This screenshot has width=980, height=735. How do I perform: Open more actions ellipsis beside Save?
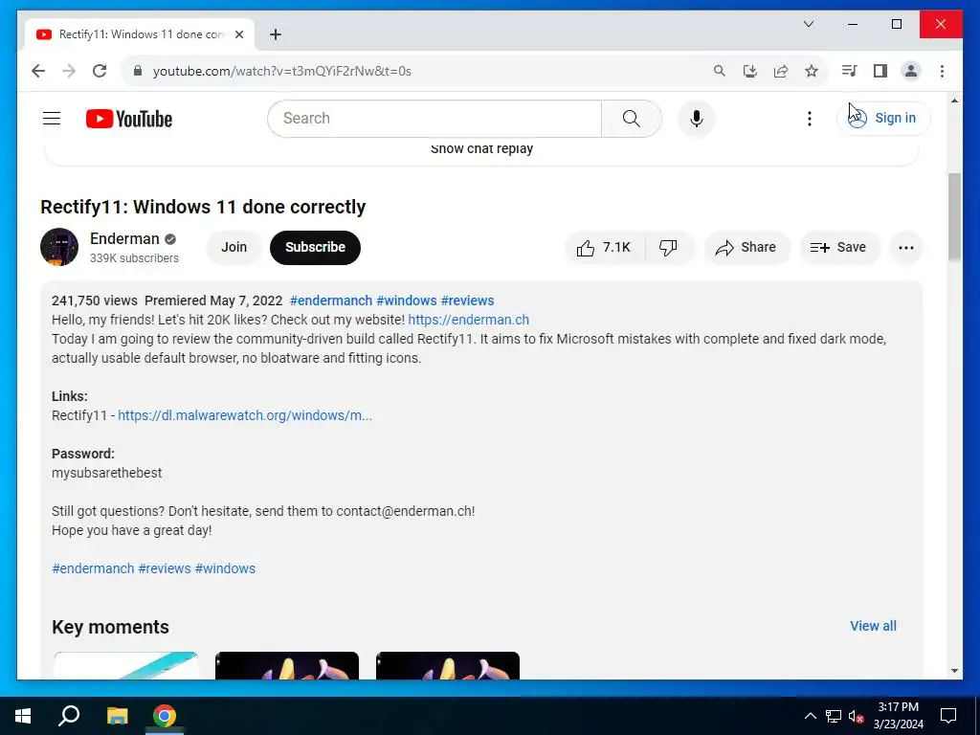pos(905,248)
